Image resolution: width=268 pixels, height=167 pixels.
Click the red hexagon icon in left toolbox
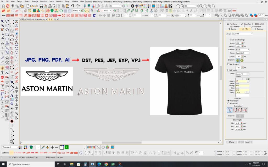coord(12,121)
